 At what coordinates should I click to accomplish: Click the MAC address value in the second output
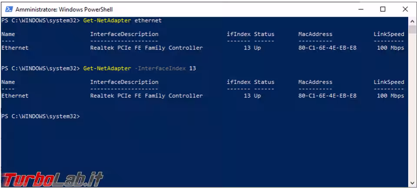[x=327, y=96]
